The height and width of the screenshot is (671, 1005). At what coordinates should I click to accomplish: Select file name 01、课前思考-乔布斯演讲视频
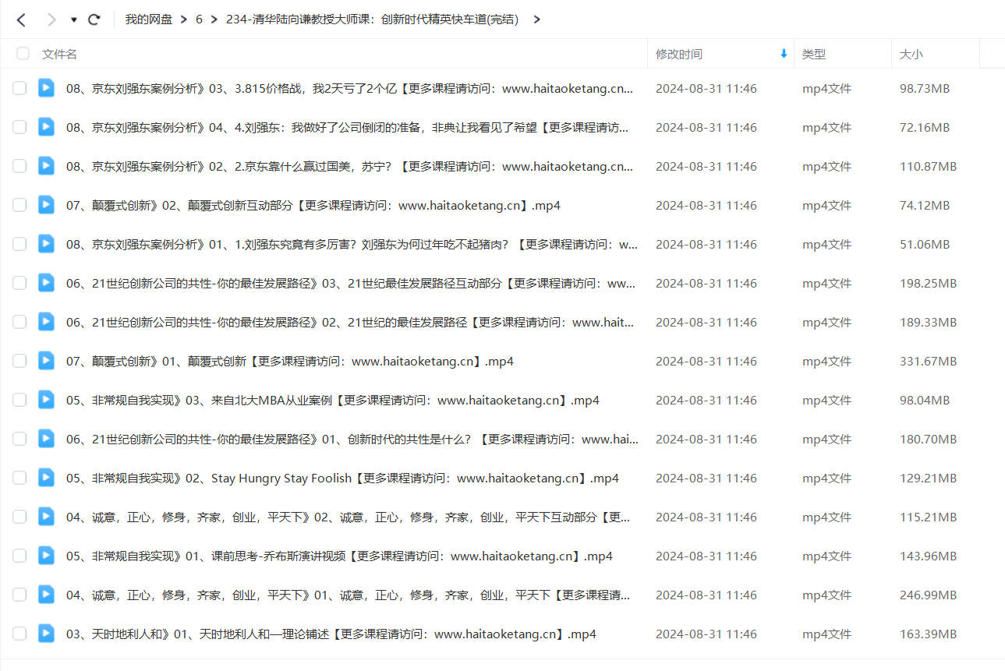tap(339, 556)
